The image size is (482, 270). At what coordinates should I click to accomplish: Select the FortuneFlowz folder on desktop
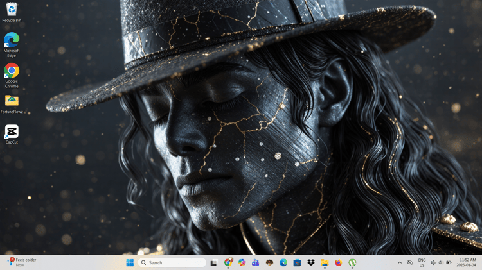click(12, 105)
